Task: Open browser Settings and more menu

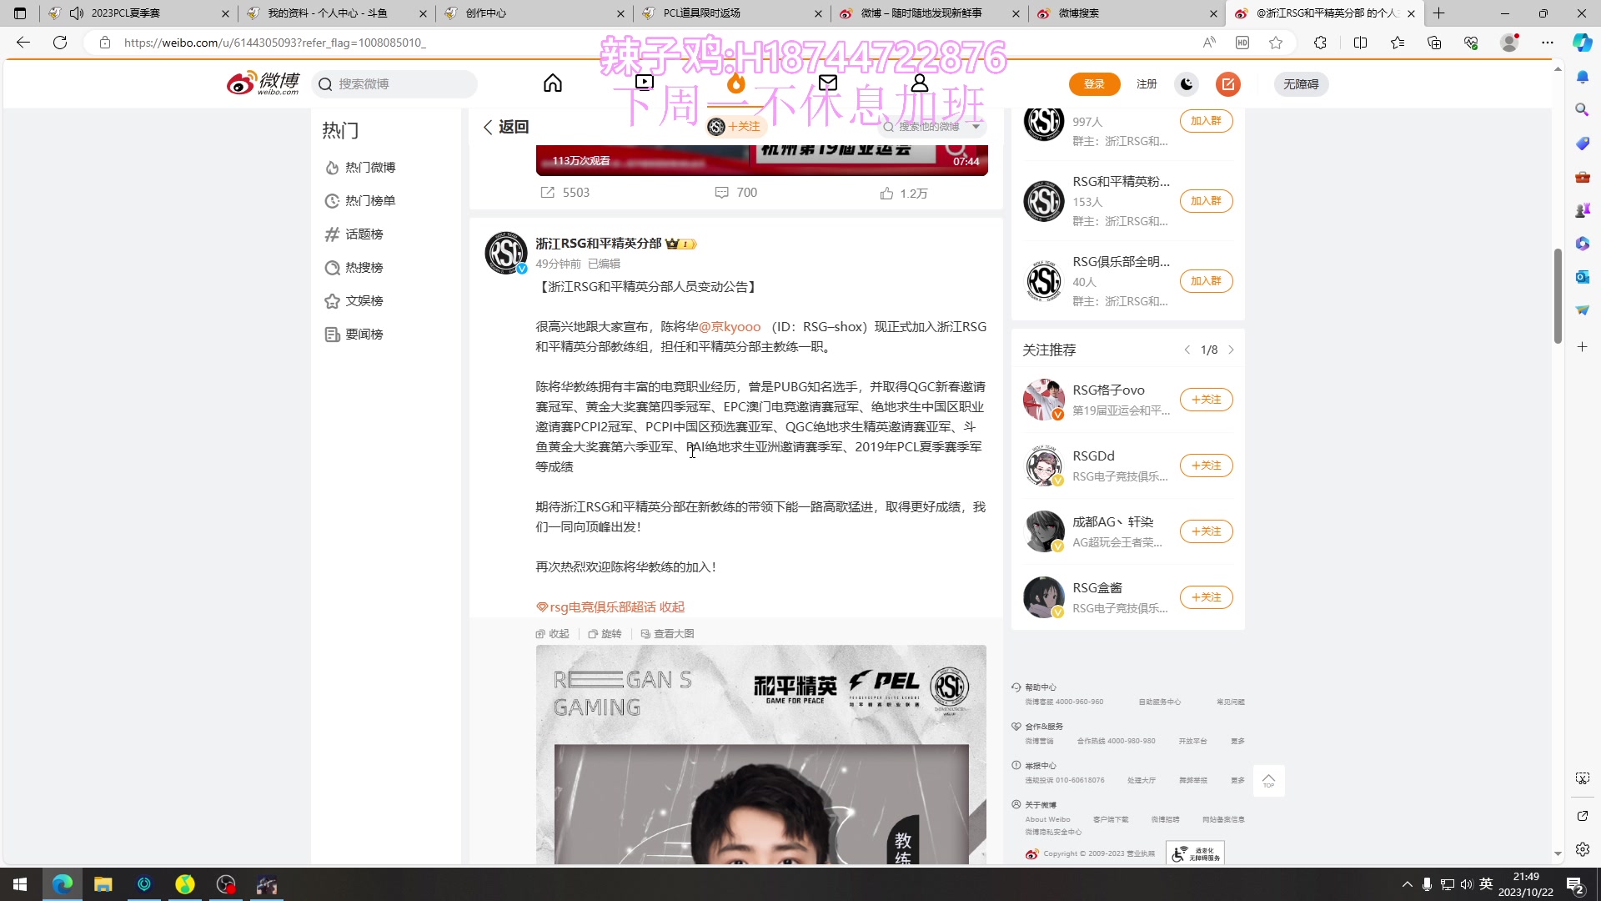Action: [1548, 43]
